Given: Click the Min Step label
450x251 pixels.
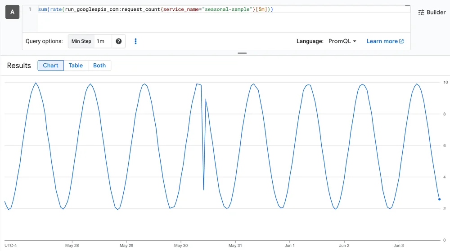Looking at the screenshot, I should (81, 41).
